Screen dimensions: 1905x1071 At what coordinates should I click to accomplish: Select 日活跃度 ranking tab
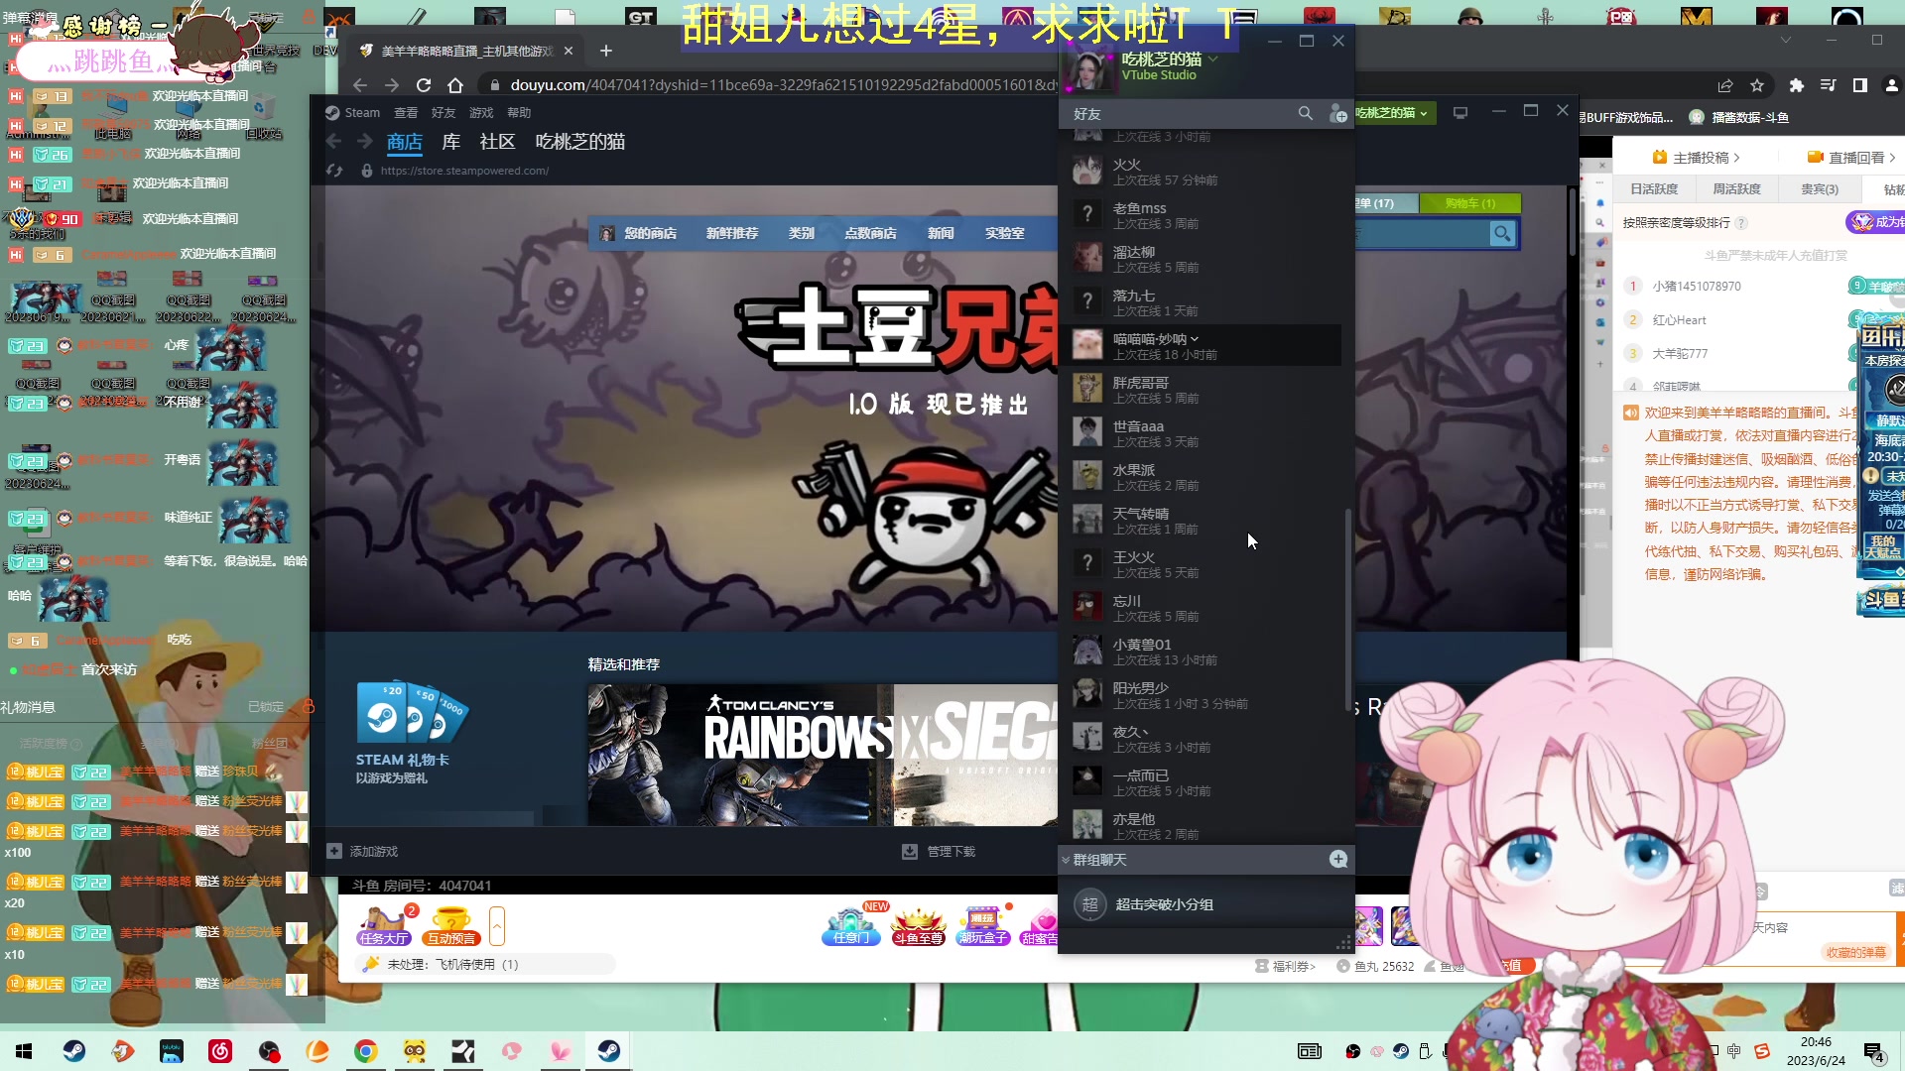coord(1654,189)
